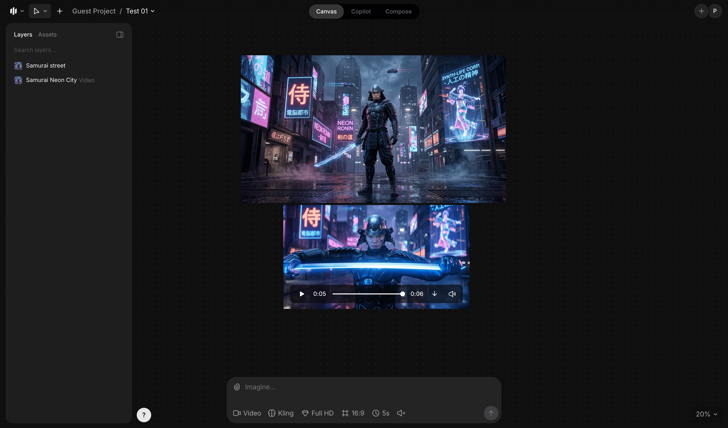728x428 pixels.
Task: Click the 0:05 current time label
Action: coord(319,294)
